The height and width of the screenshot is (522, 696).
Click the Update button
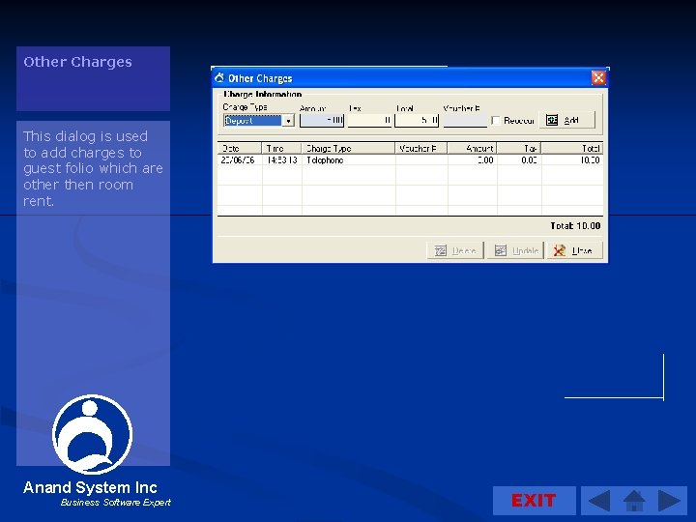[515, 250]
